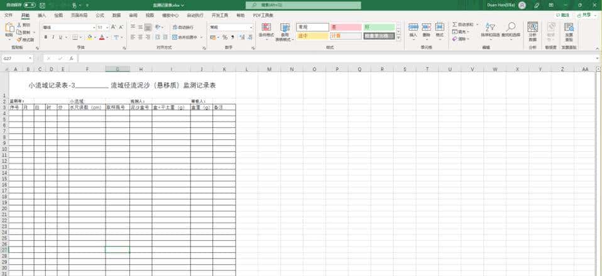Apply the Good green cell style
Image resolution: width=602 pixels, height=276 pixels.
[x=380, y=27]
